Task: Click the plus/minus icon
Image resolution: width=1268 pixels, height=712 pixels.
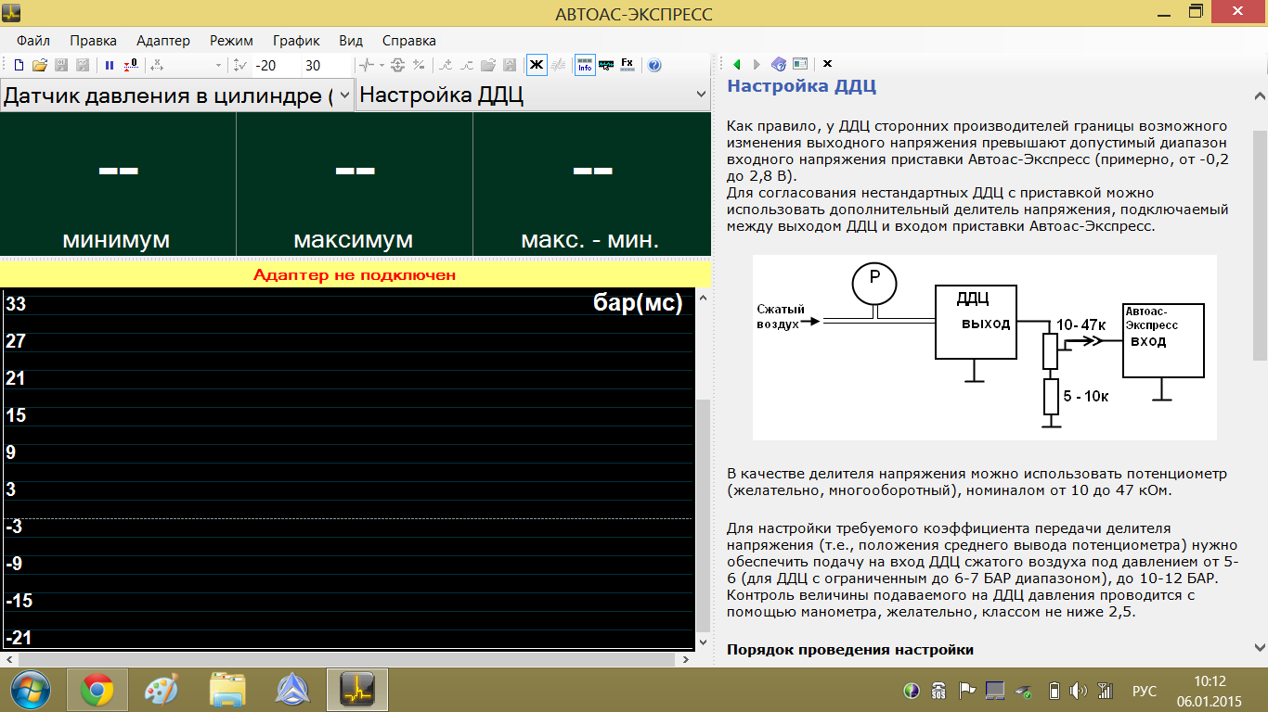Action: click(419, 66)
